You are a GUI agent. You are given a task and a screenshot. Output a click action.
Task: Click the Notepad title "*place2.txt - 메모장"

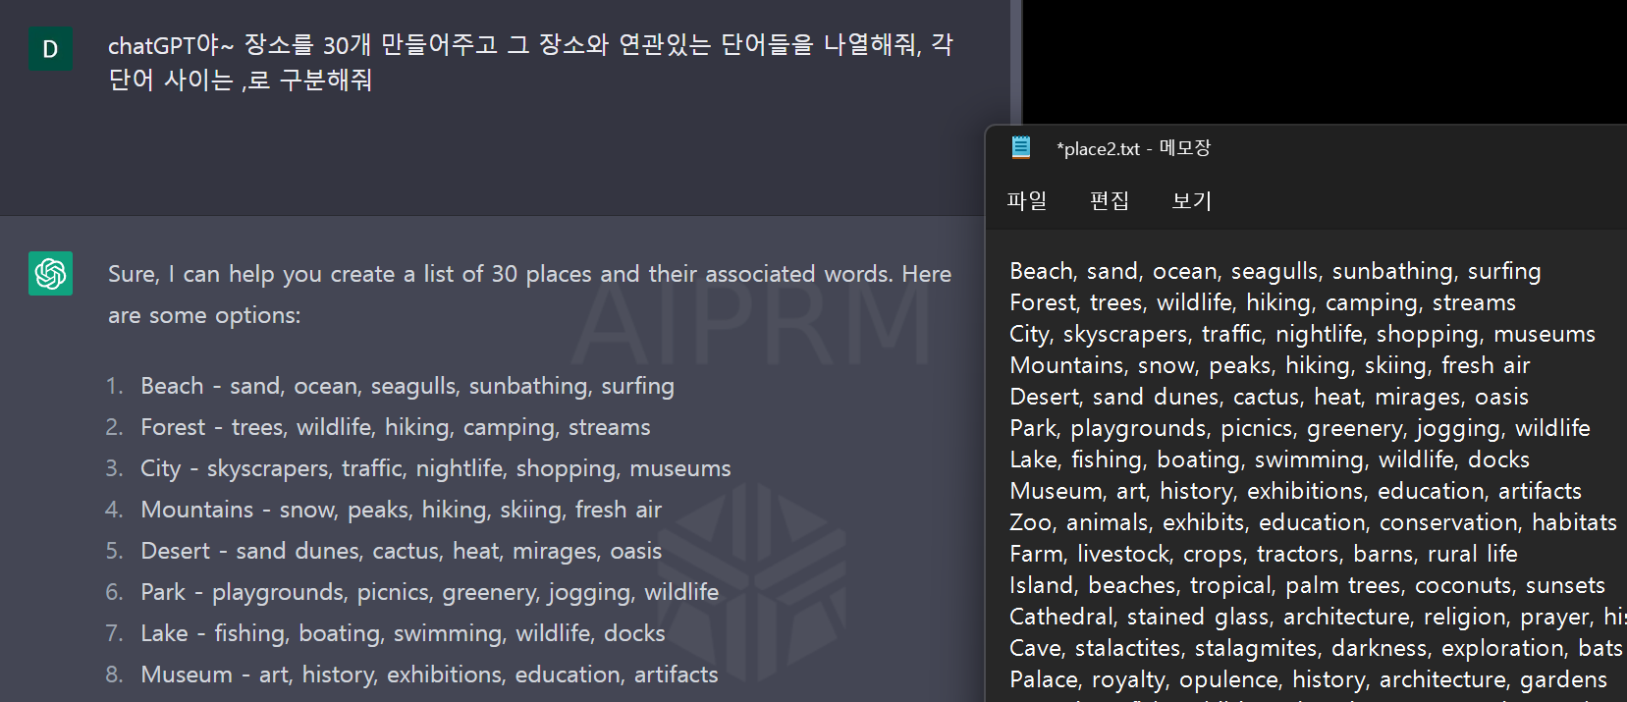(x=1134, y=148)
